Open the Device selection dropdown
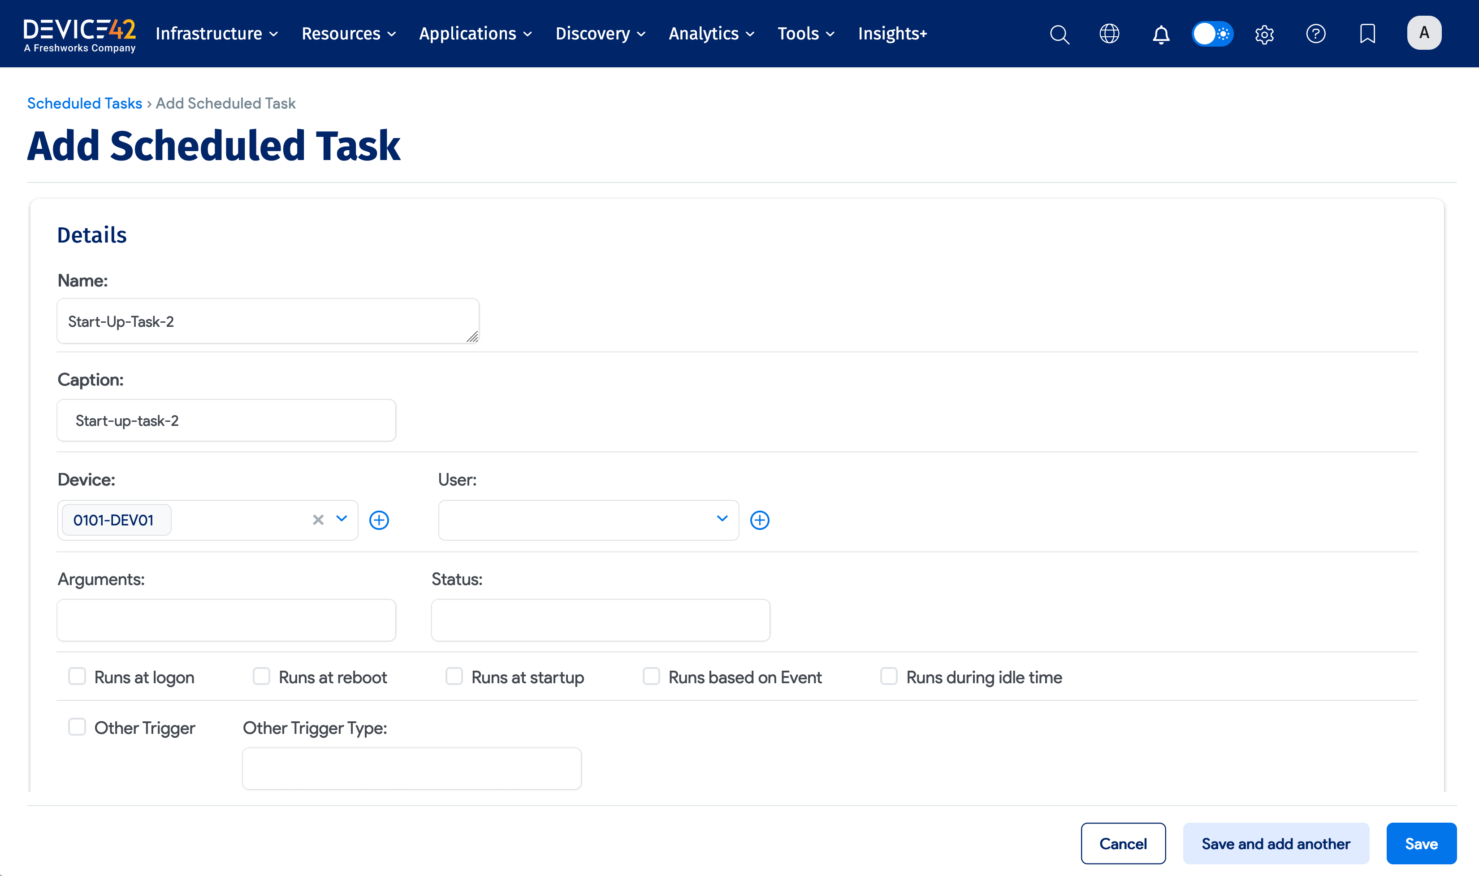This screenshot has height=876, width=1479. click(x=341, y=520)
